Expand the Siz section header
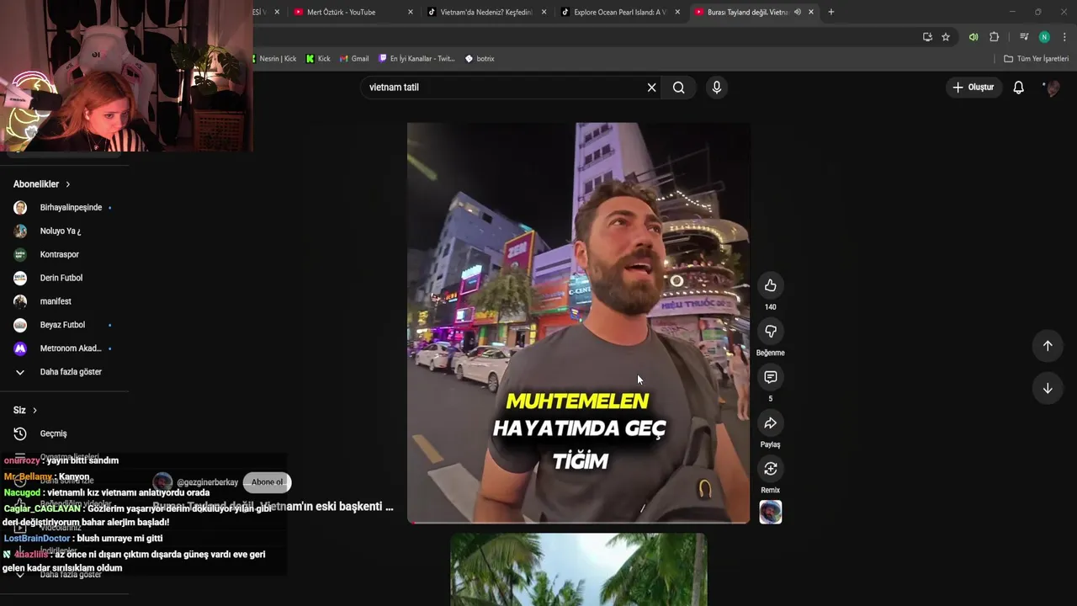 [25, 410]
